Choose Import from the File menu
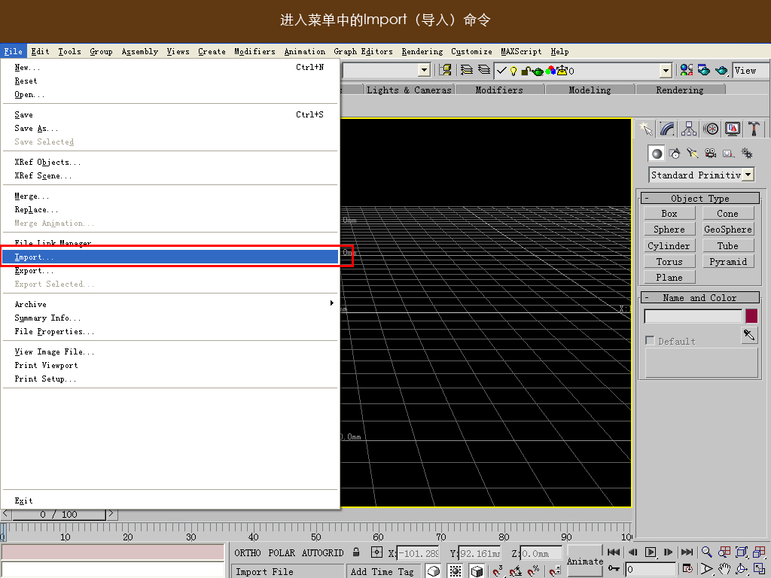 170,257
